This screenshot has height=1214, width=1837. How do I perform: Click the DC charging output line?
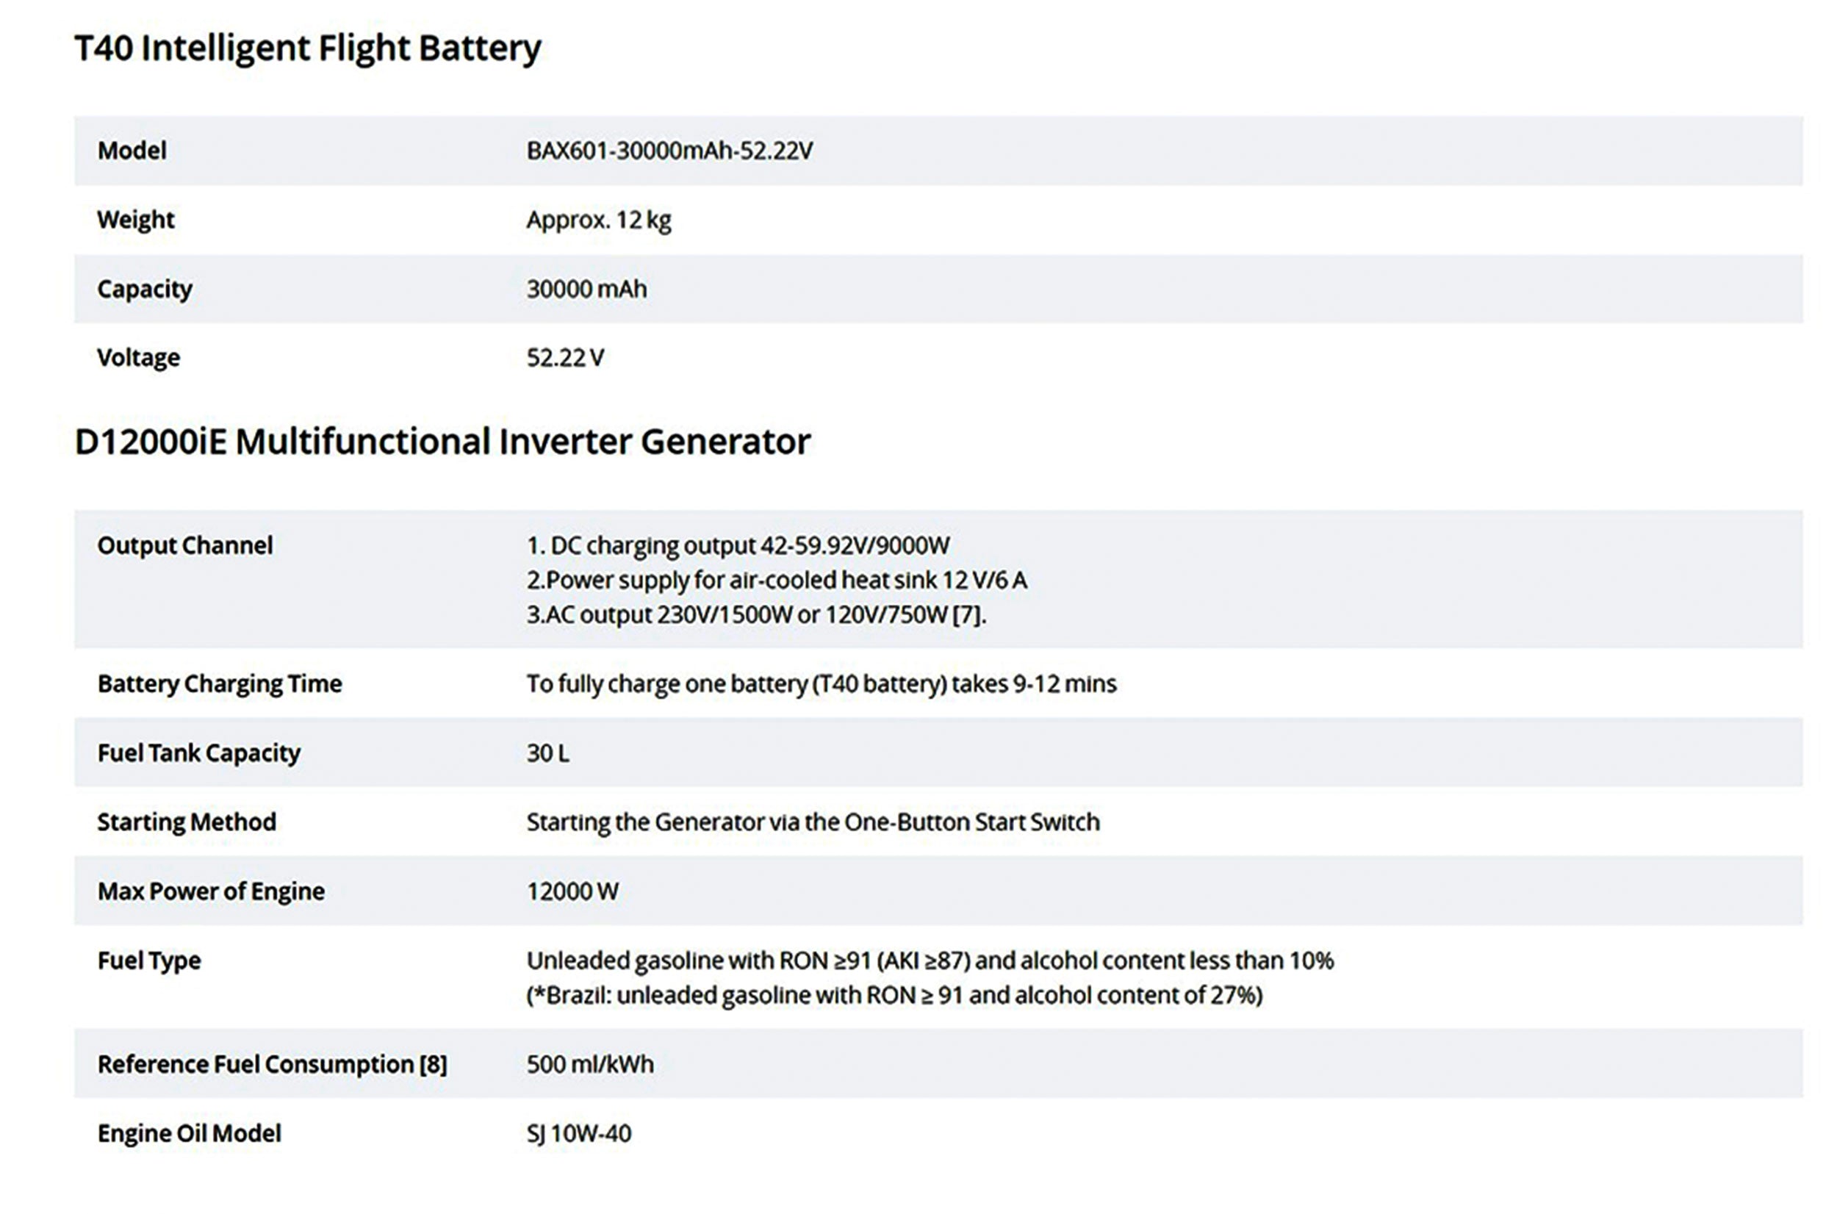738,546
